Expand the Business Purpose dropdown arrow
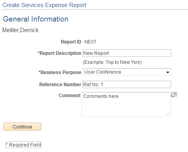The image size is (188, 152). pyautogui.click(x=168, y=72)
